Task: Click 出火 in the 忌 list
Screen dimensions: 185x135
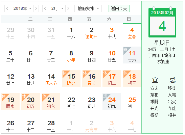Action: pos(172,102)
